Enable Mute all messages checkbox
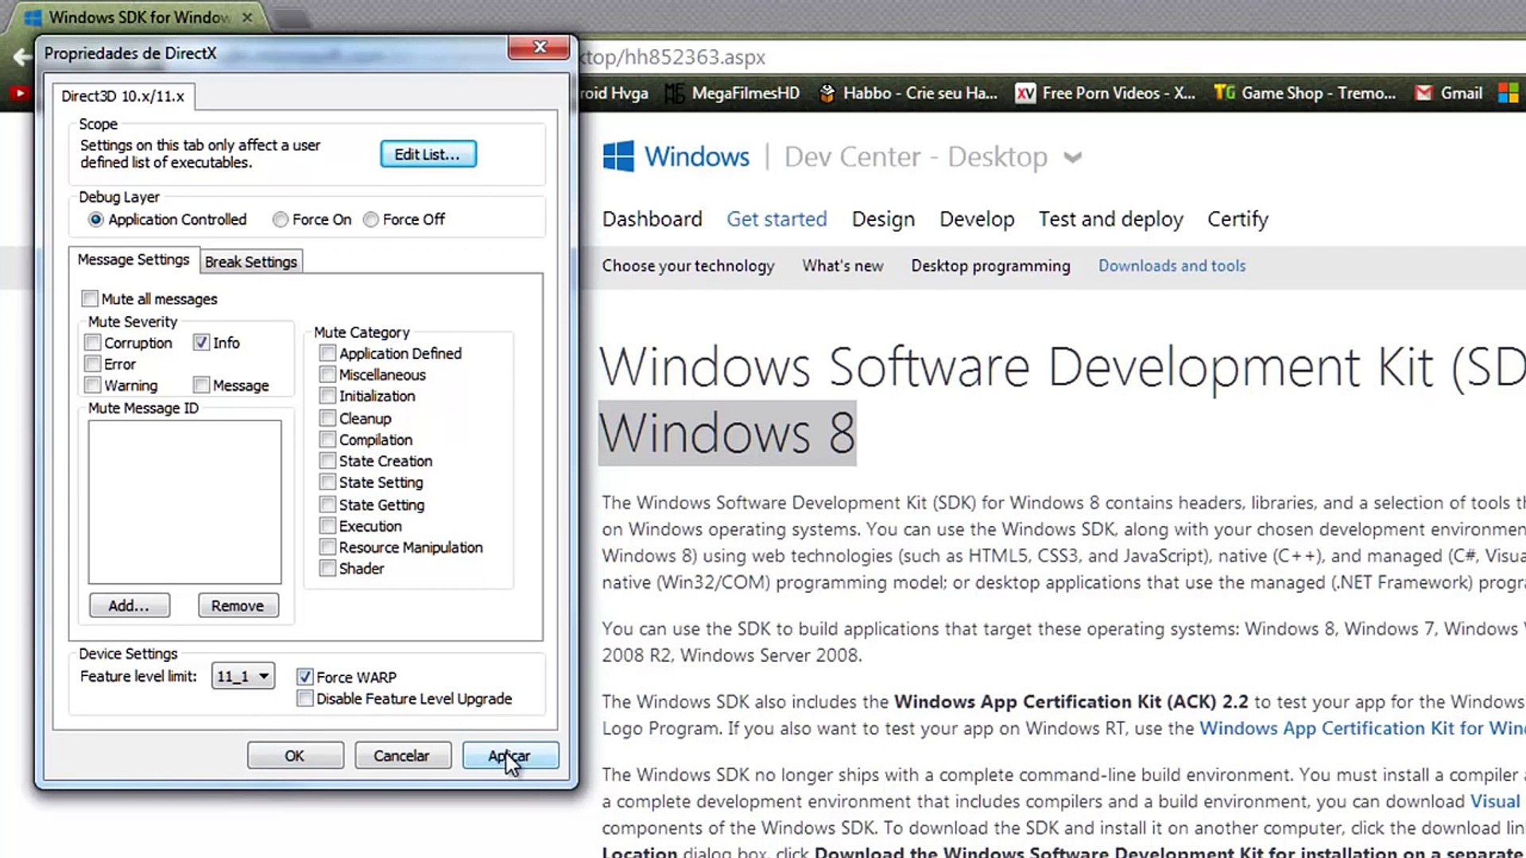Viewport: 1526px width, 858px height. (90, 299)
